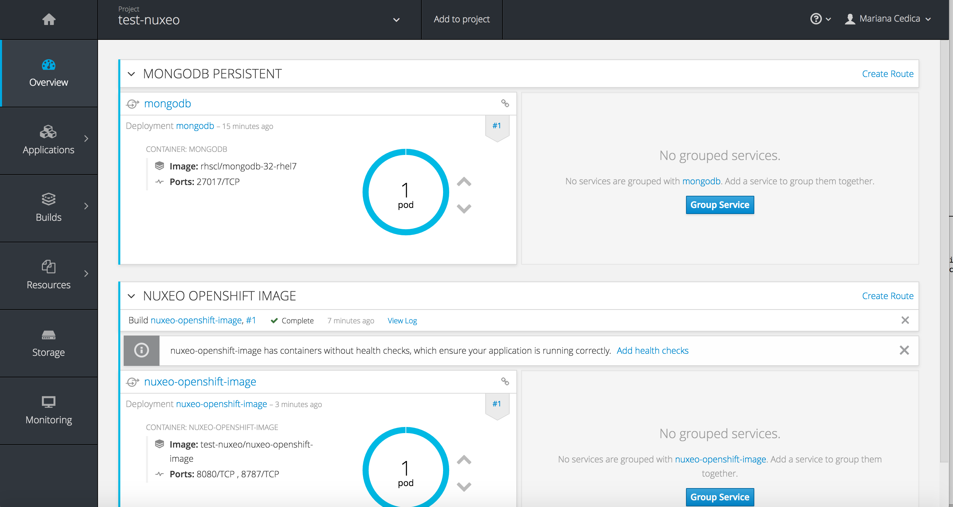The image size is (953, 507).
Task: Click nuxeo-openshift-image link in grouped services text
Action: coord(720,459)
